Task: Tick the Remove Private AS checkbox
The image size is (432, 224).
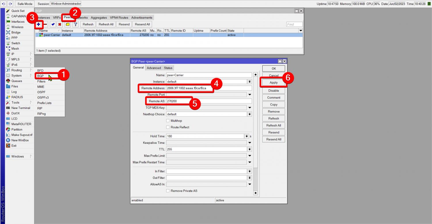Action: 168,191
